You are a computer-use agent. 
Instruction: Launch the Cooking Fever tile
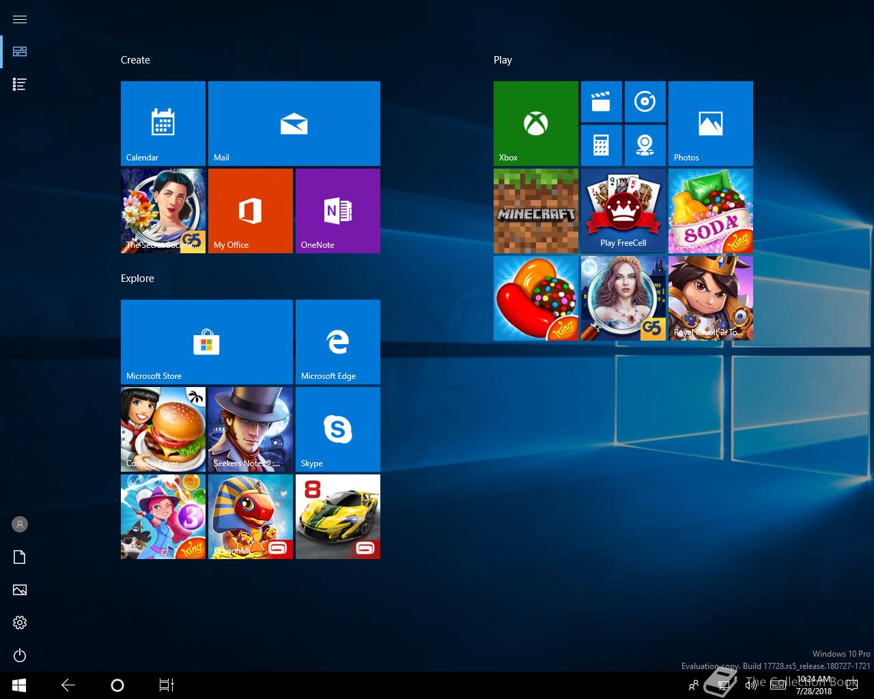(x=163, y=429)
